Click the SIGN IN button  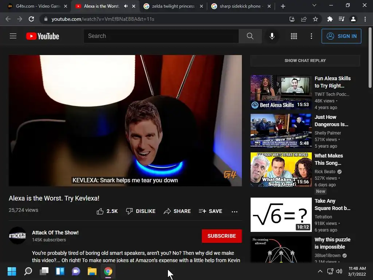click(x=341, y=36)
